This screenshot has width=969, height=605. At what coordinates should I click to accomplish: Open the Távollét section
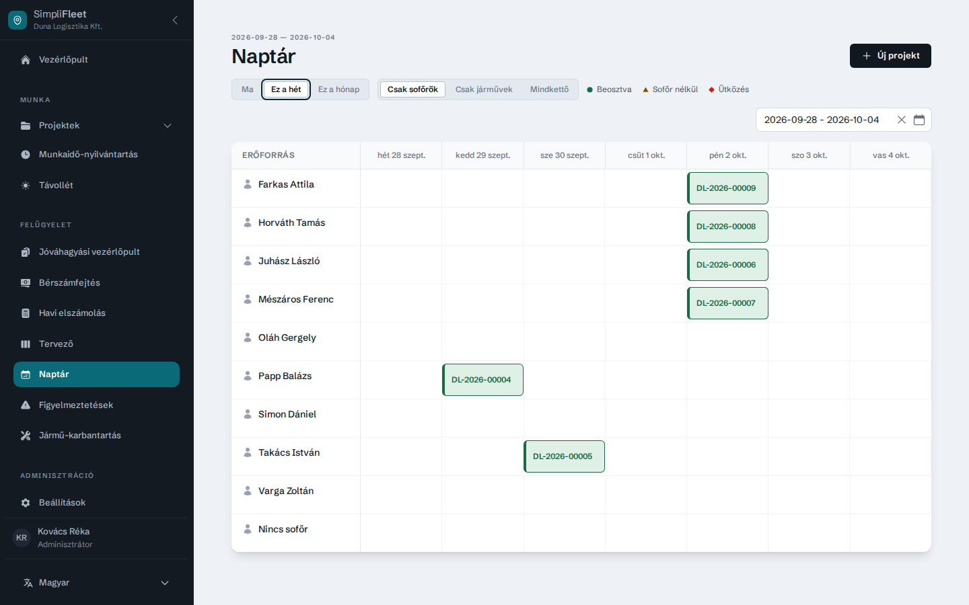[96, 186]
